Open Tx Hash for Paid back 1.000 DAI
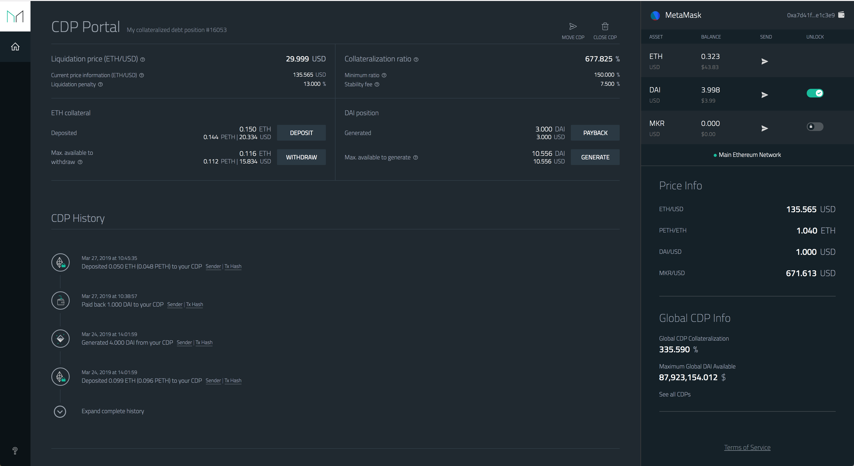The height and width of the screenshot is (466, 854). pyautogui.click(x=194, y=305)
